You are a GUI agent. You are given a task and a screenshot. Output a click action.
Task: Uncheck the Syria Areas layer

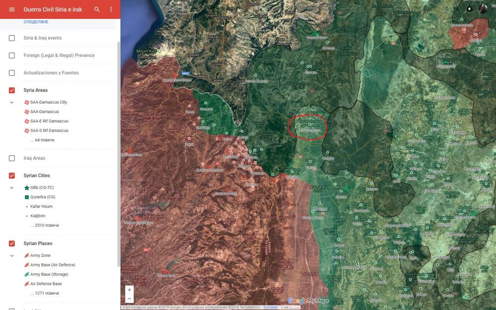pyautogui.click(x=12, y=90)
